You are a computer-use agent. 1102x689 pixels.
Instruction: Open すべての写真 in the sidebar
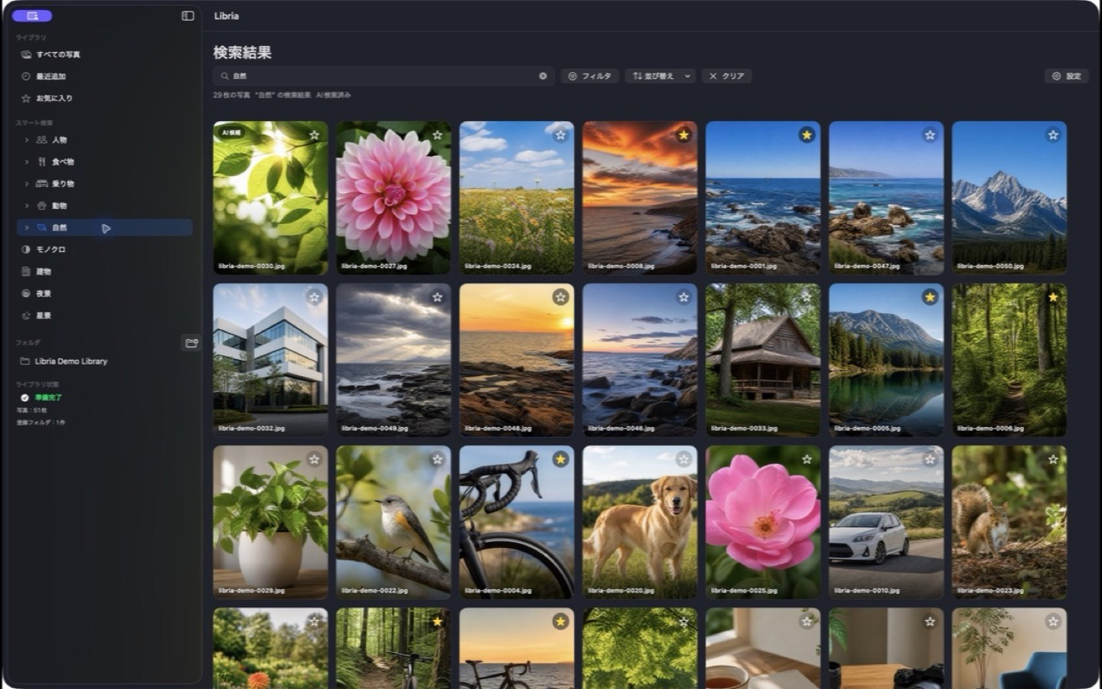pos(105,54)
